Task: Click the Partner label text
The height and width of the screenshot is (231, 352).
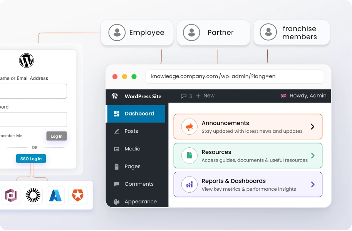Action: (220, 33)
